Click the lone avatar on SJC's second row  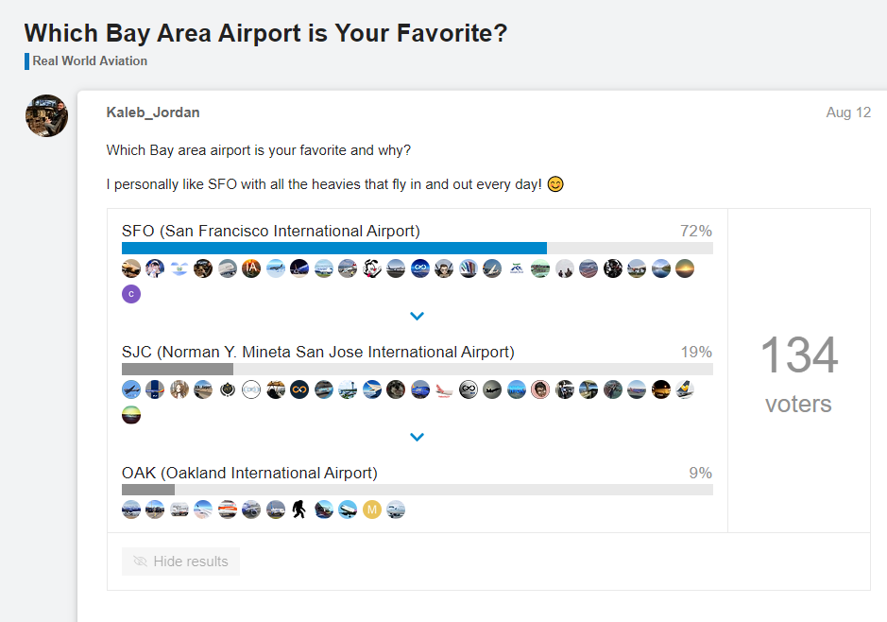tap(131, 415)
